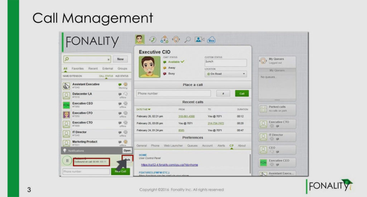
Task: Click the user avatar icon in toolbar
Action: 140,39
